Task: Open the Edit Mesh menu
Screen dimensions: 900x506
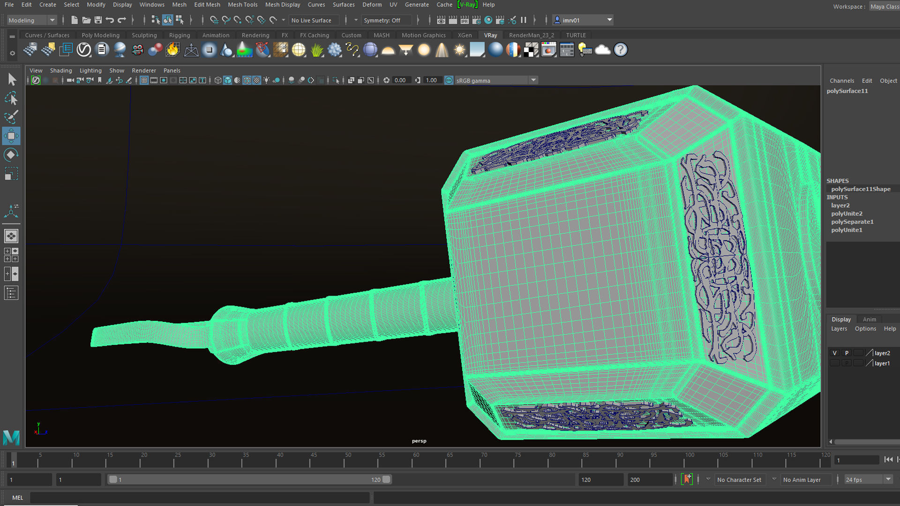Action: pos(207,5)
